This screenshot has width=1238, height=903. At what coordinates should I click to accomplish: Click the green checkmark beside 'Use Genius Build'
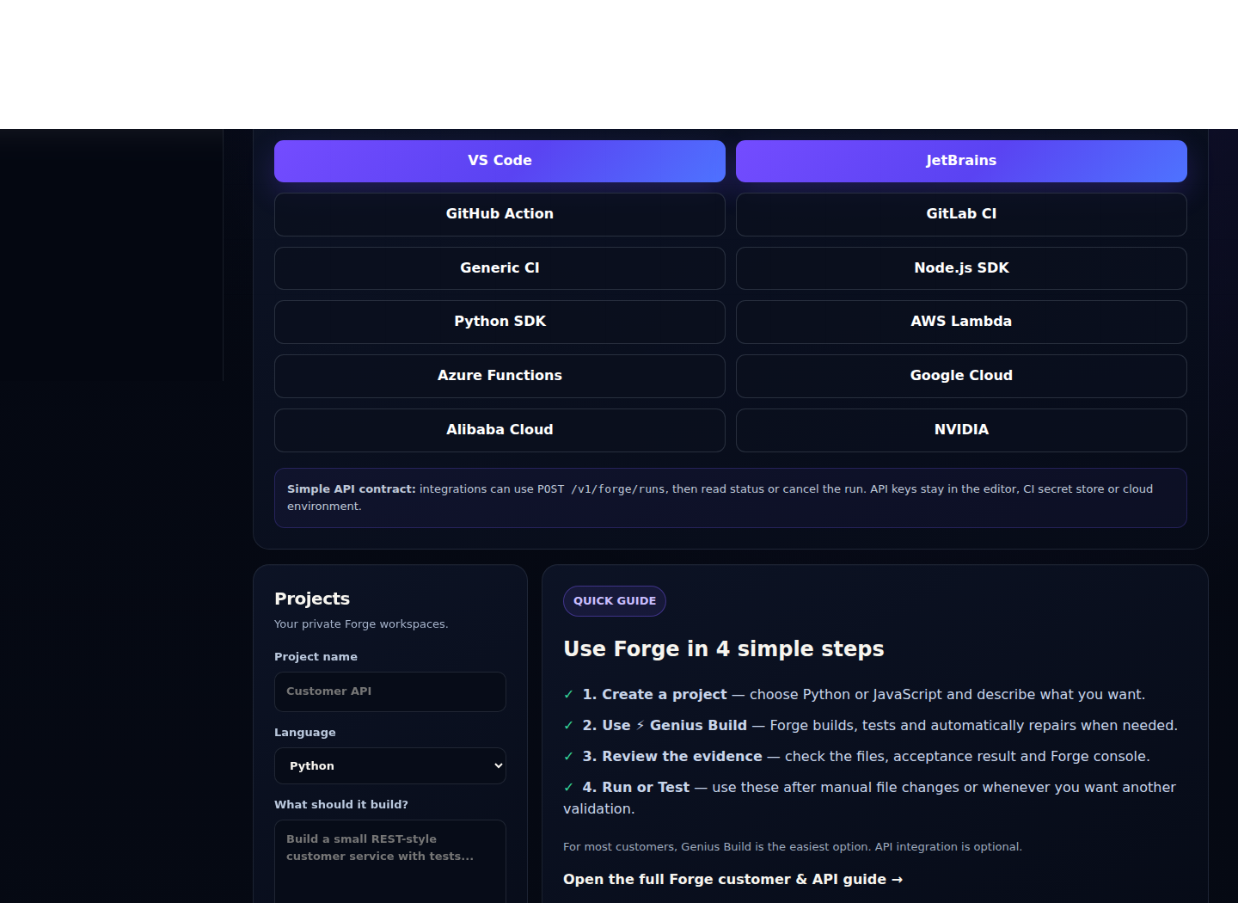coord(568,725)
